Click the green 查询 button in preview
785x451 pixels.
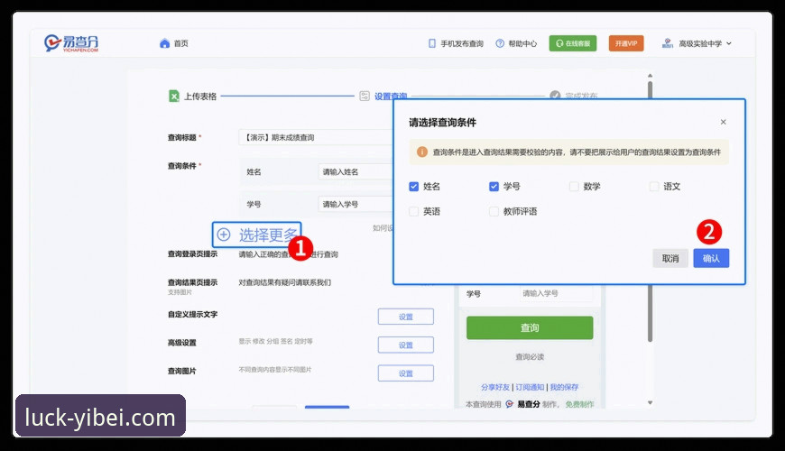click(x=530, y=327)
